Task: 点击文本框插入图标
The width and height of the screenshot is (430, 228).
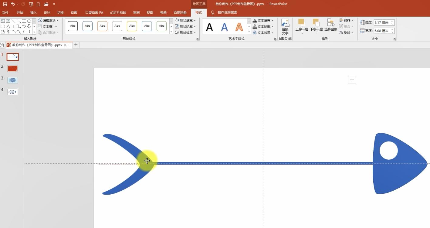Action: (40, 26)
